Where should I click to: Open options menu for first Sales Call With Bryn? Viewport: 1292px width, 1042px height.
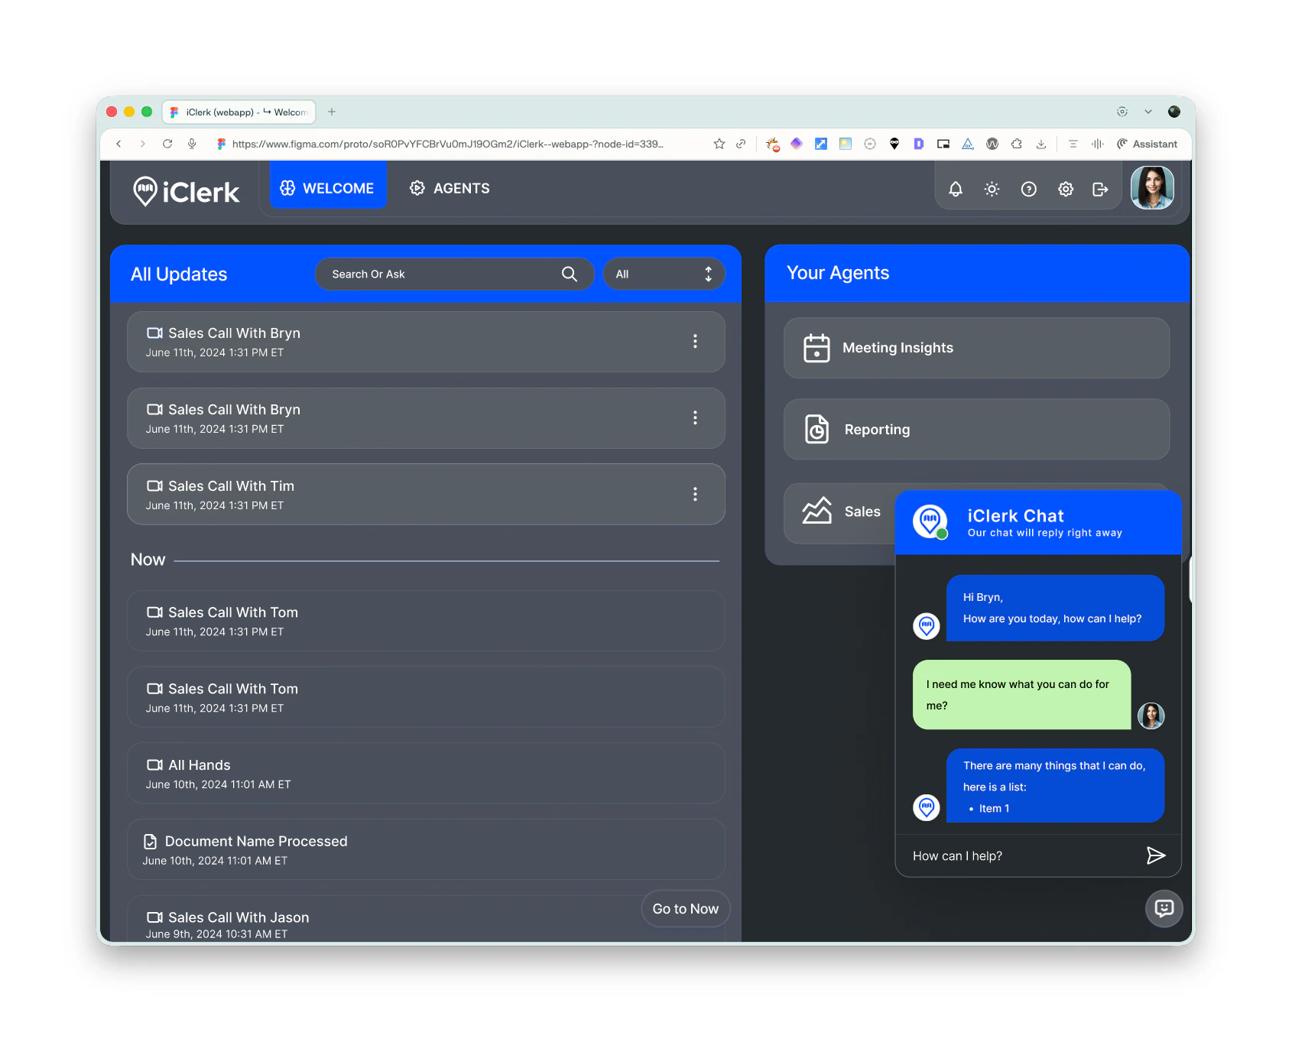(695, 341)
